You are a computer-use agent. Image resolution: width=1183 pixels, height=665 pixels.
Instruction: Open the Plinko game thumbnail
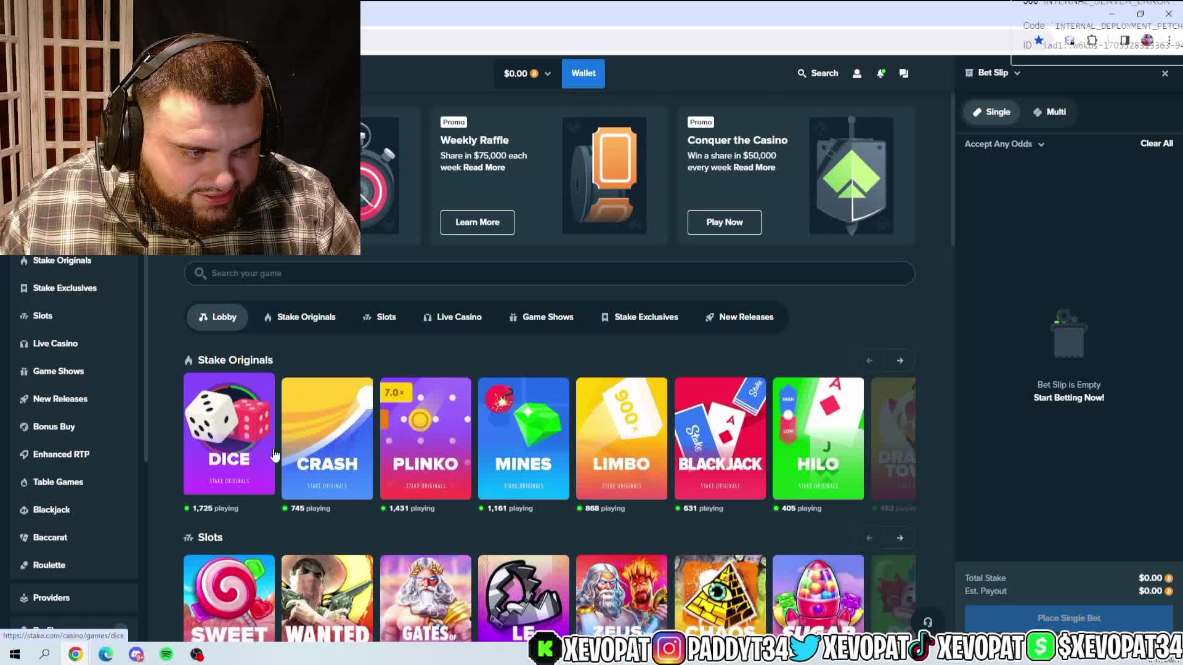point(426,438)
